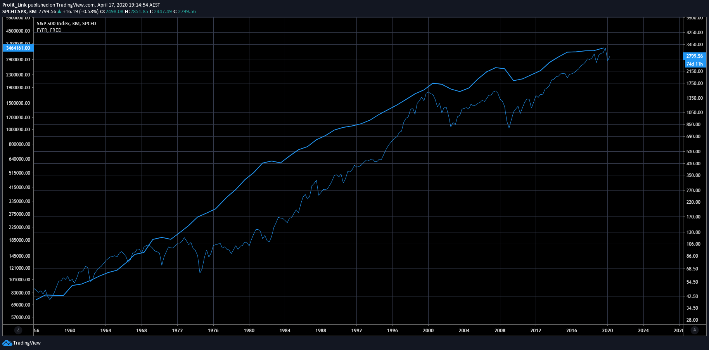The height and width of the screenshot is (350, 709).
Task: Click the 121000.00 left scale value
Action: 19,268
